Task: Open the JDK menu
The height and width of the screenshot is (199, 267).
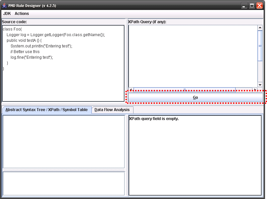Action: click(x=7, y=14)
